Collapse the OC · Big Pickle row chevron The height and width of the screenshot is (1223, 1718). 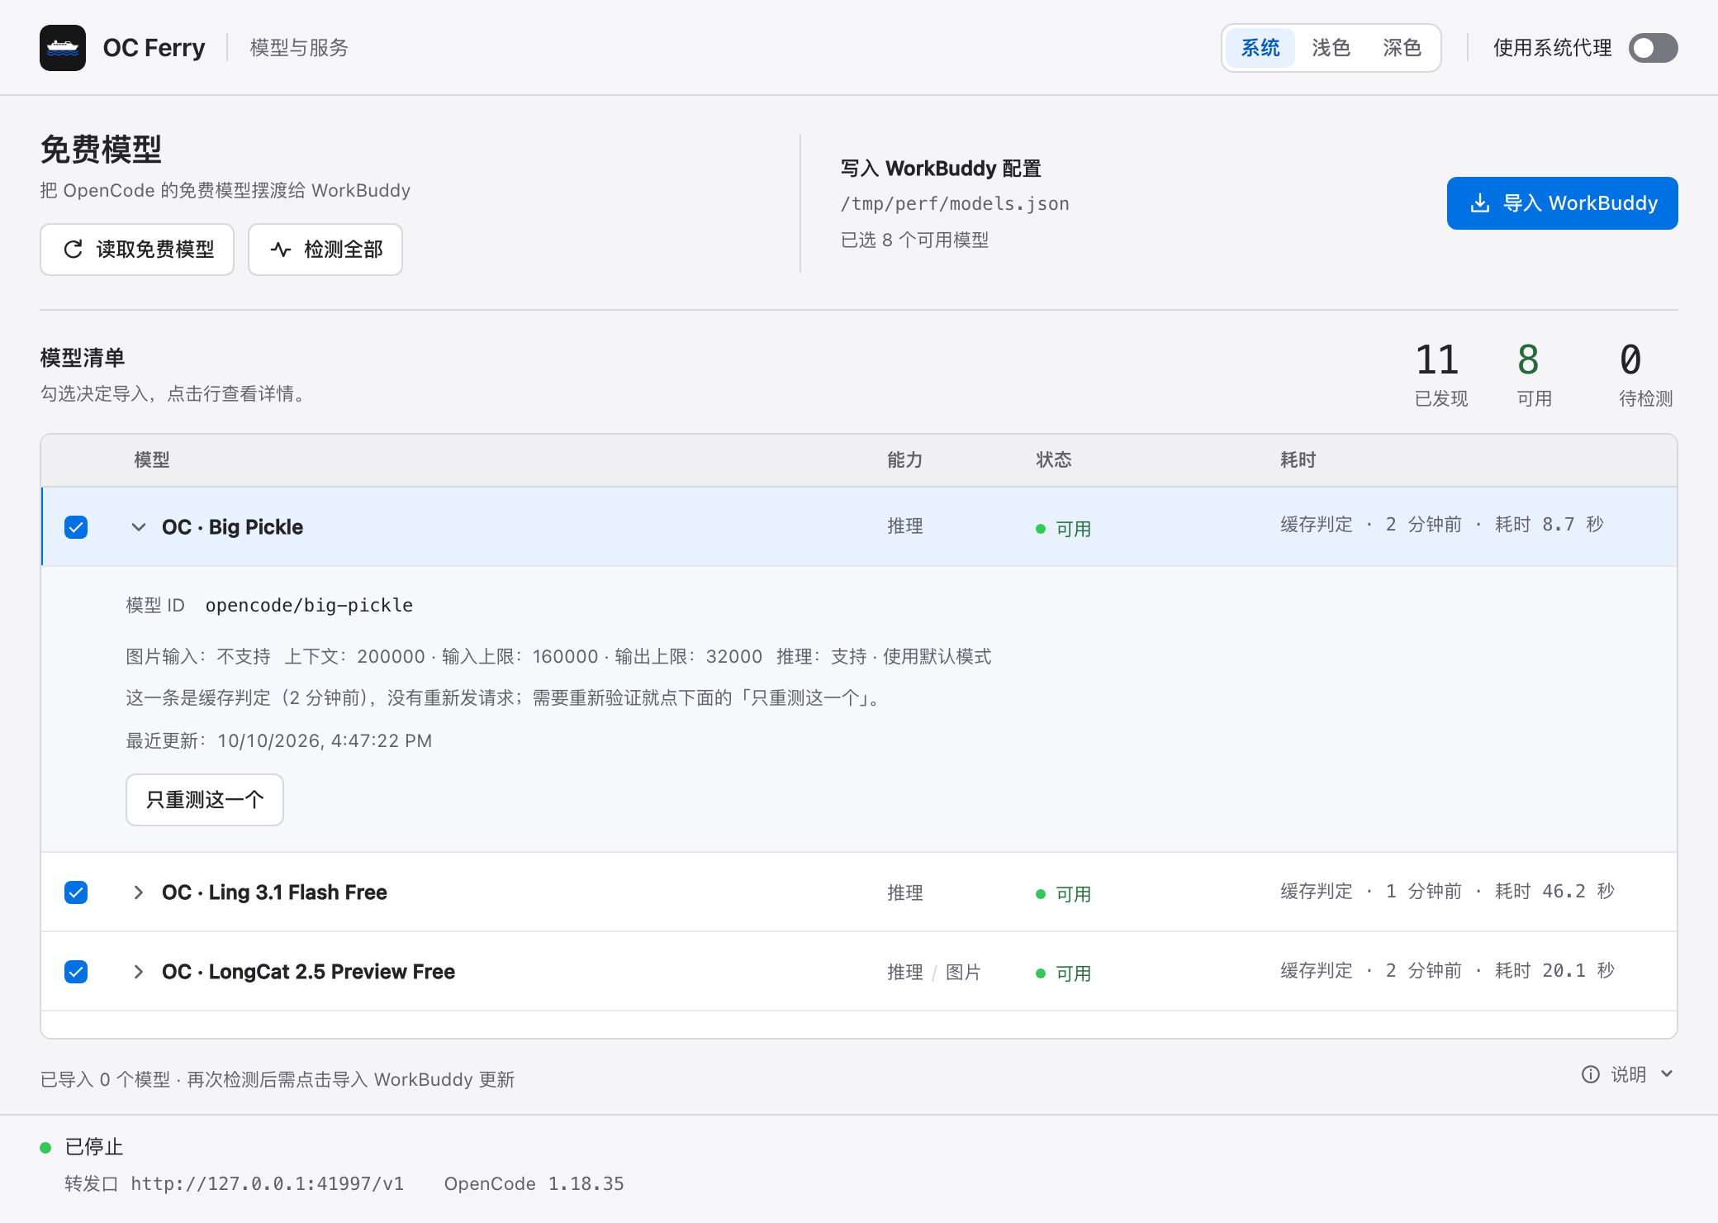point(139,527)
